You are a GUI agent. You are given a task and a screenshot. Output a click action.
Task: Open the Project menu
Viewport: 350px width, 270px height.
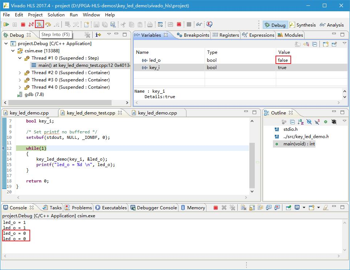click(35, 15)
